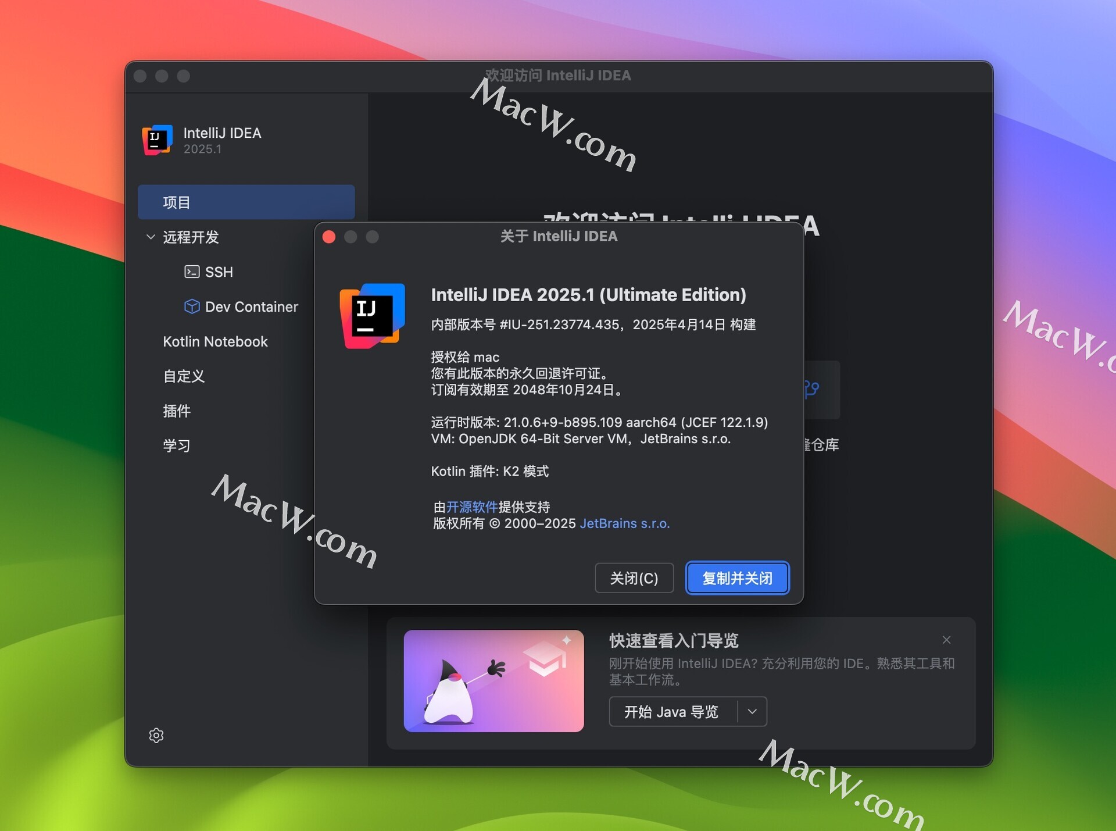Click the runtime version 21.0.6+9-b895.109 line
Screen dimensions: 1116x831
click(x=599, y=422)
